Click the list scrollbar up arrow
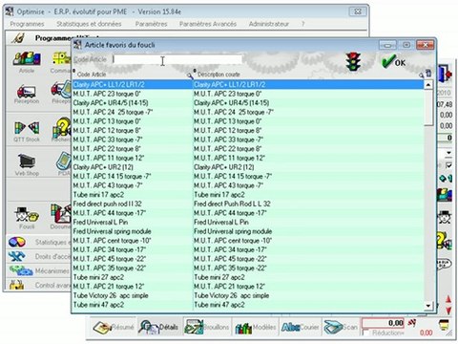Viewport: 458px width, 344px height. [x=428, y=85]
